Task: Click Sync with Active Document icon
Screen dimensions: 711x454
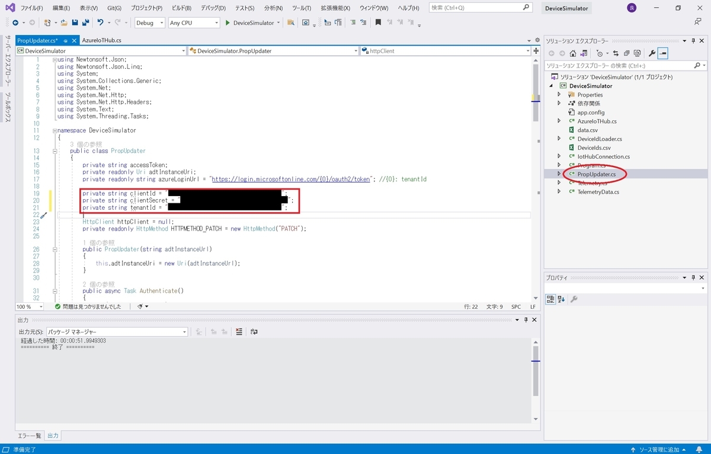Action: (616, 53)
